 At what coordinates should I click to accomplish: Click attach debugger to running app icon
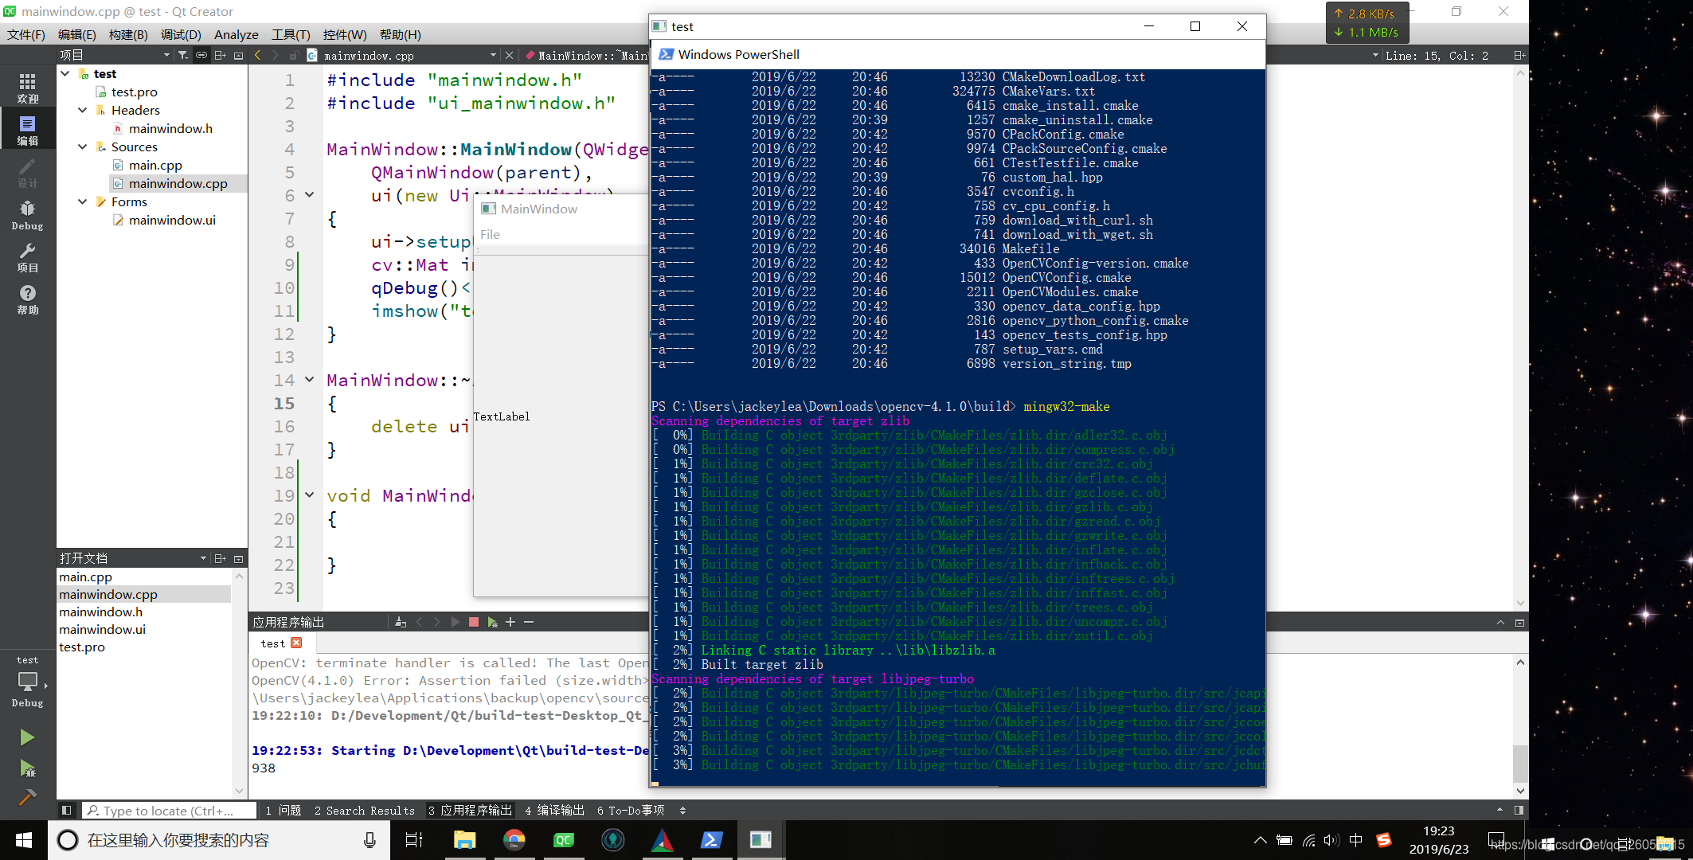tap(492, 622)
